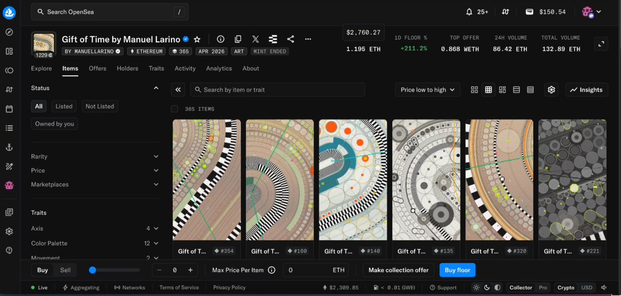Viewport: 621px width, 296px height.
Task: Open the Activity tab
Action: point(185,68)
